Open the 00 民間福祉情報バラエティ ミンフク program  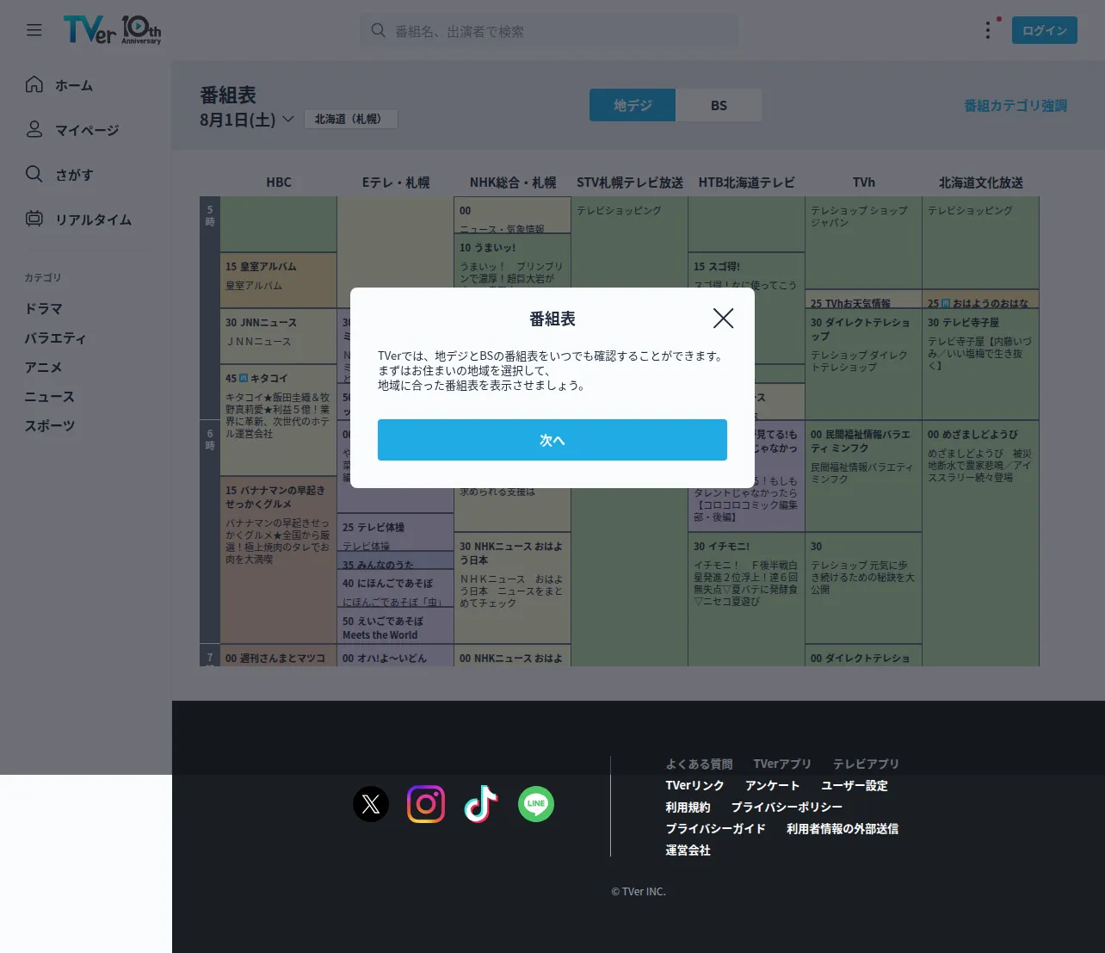click(x=864, y=476)
